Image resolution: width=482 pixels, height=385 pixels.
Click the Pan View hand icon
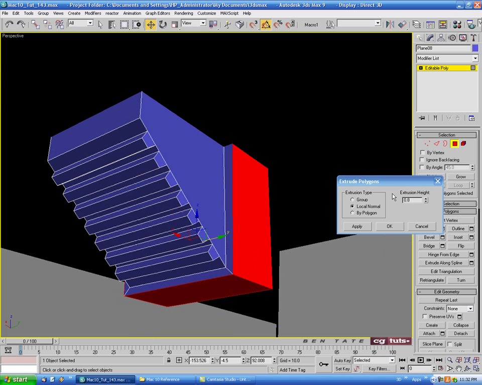click(458, 368)
